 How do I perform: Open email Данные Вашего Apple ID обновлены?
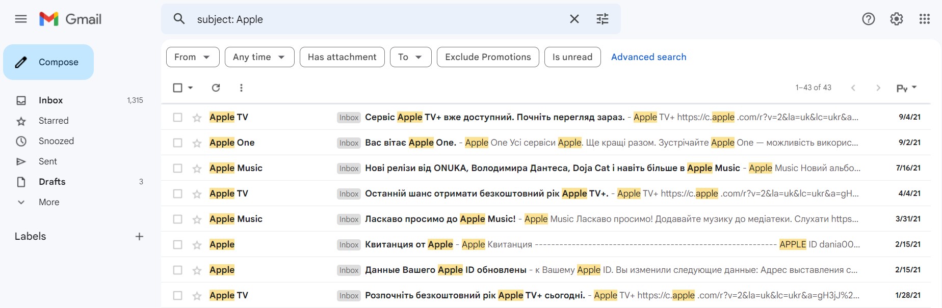[x=545, y=270]
